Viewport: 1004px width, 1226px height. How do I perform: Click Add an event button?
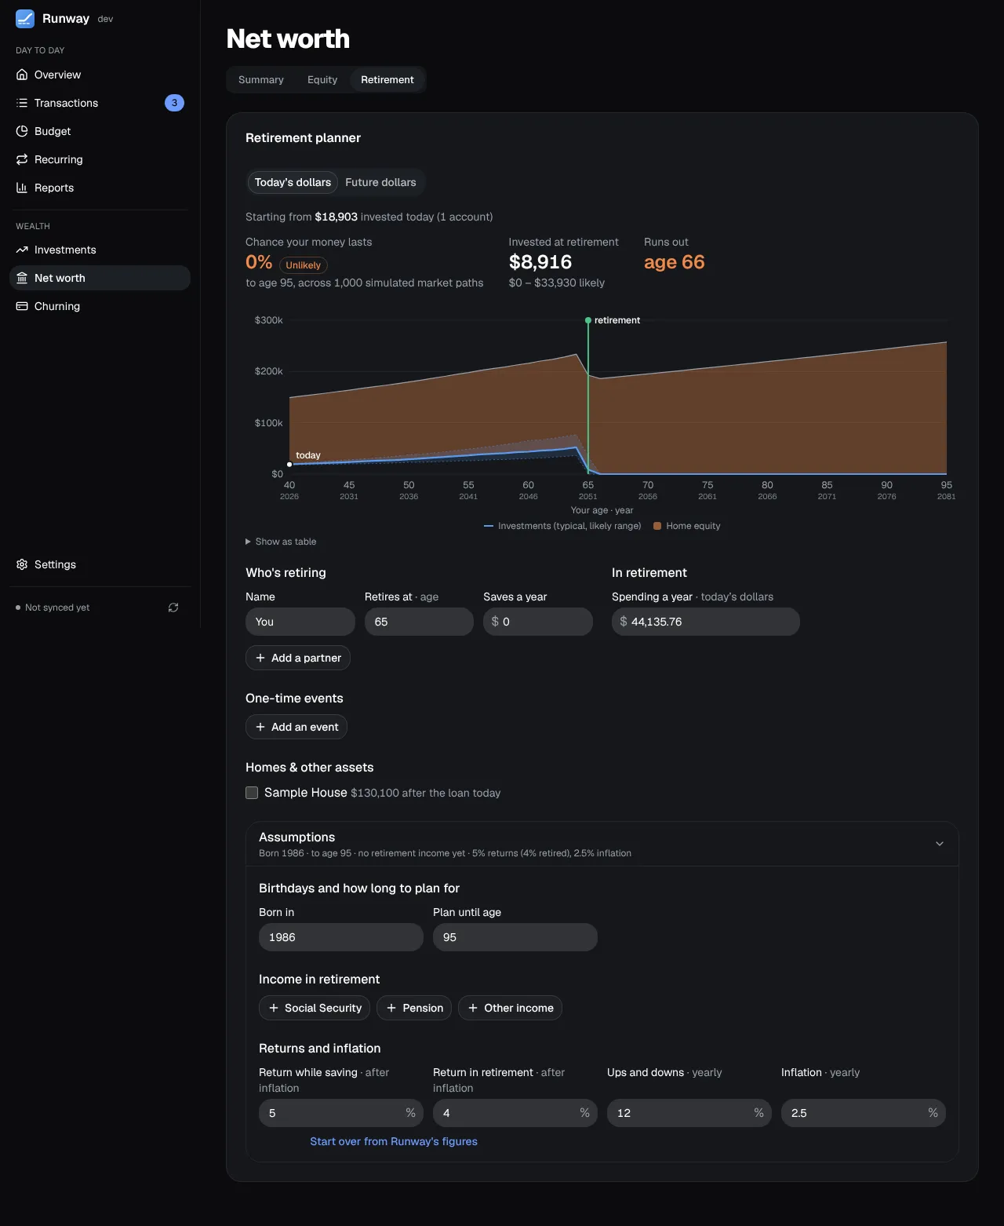[296, 727]
